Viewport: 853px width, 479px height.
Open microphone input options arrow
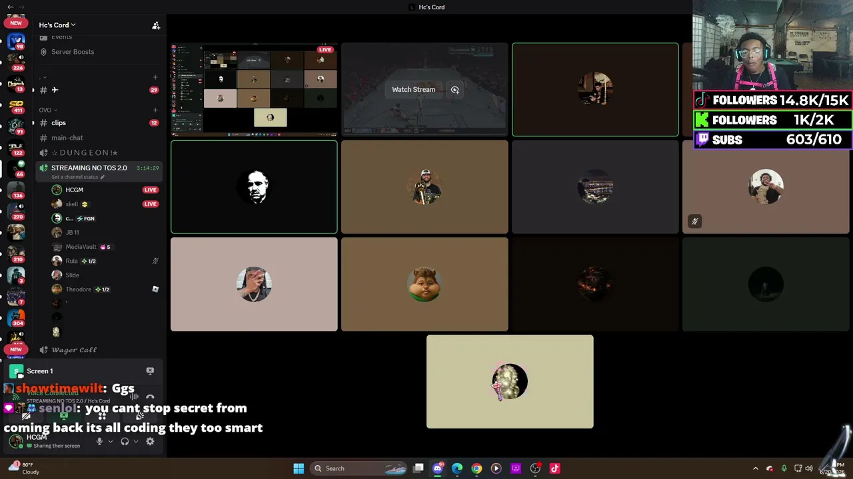click(111, 441)
